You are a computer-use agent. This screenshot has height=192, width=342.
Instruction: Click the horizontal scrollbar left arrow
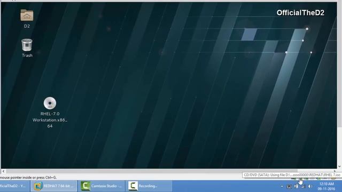[3, 171]
